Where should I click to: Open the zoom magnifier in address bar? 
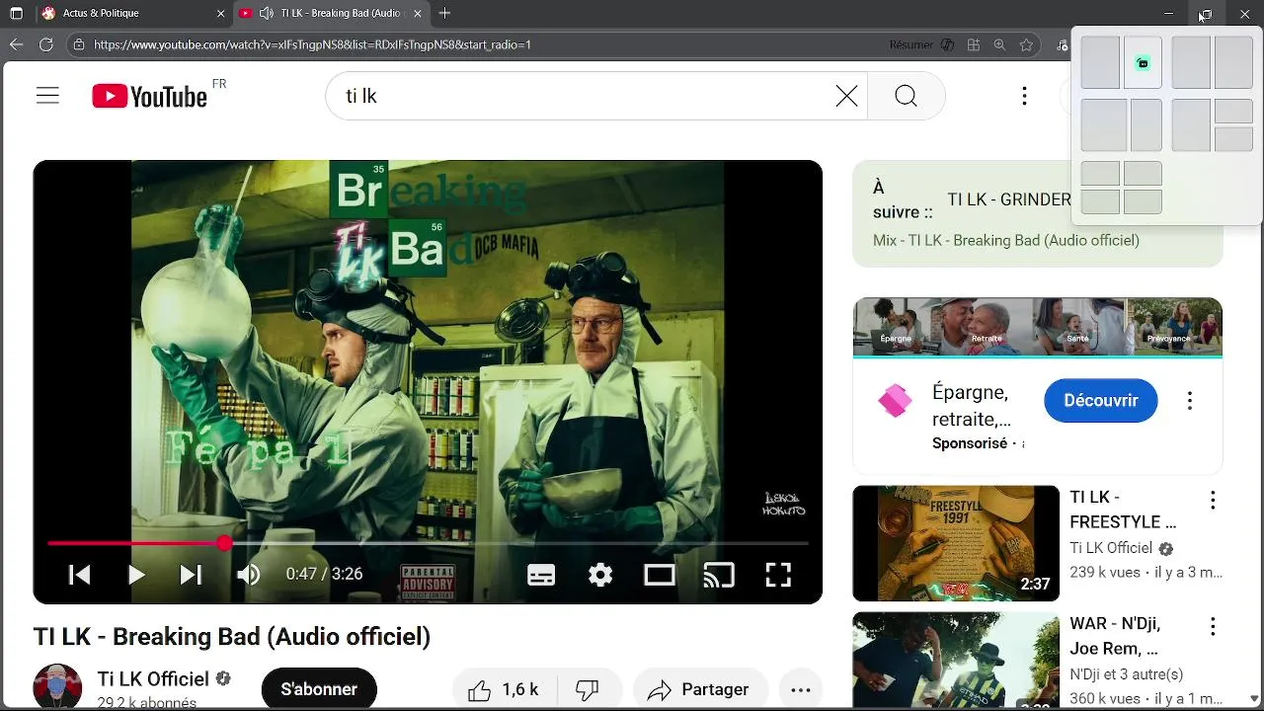pyautogui.click(x=999, y=44)
